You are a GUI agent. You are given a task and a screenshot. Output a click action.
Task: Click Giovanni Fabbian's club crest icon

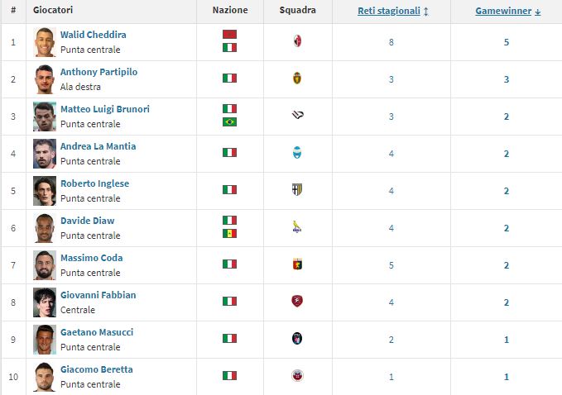pos(298,302)
